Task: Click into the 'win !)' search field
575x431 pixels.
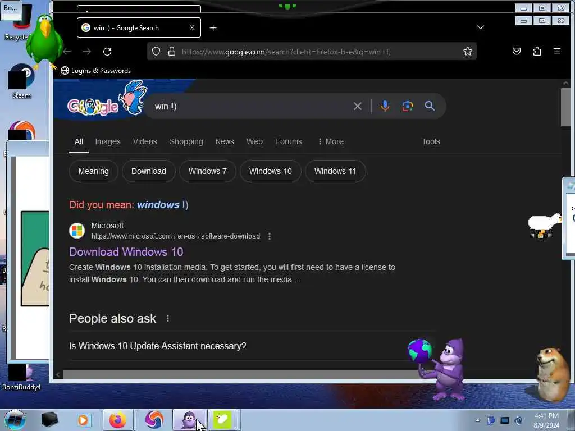Action: click(249, 106)
